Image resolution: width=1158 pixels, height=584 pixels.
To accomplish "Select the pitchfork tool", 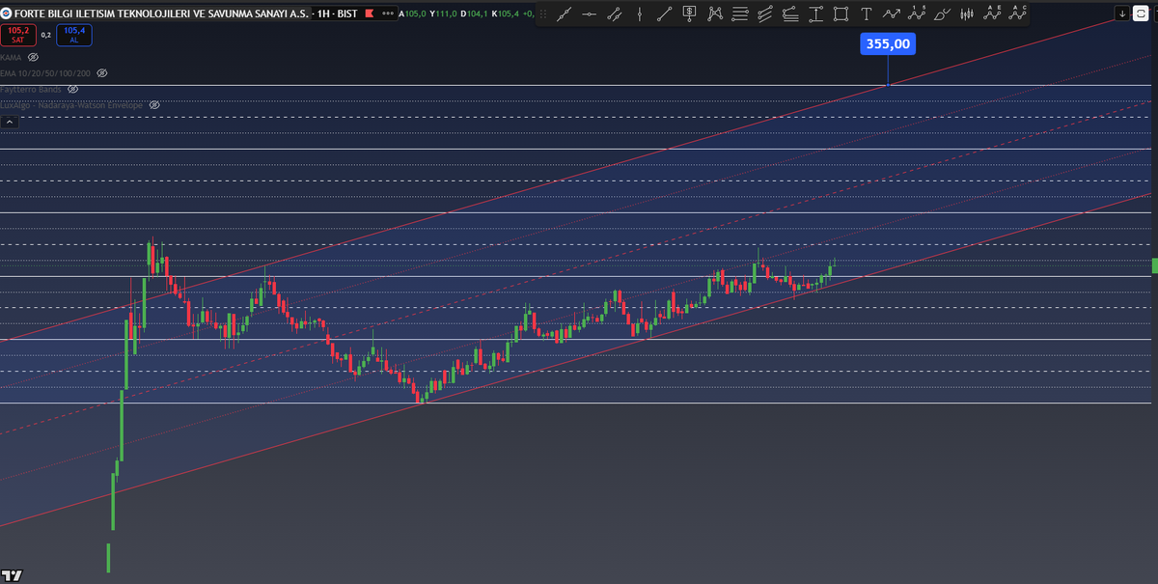I will click(x=765, y=14).
